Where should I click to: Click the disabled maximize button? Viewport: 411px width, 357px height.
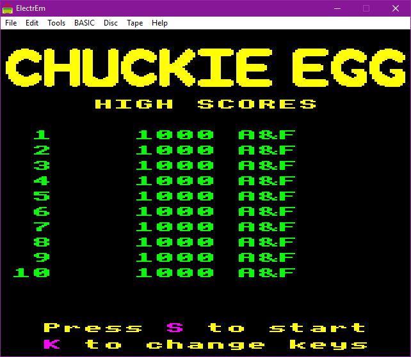(366, 8)
